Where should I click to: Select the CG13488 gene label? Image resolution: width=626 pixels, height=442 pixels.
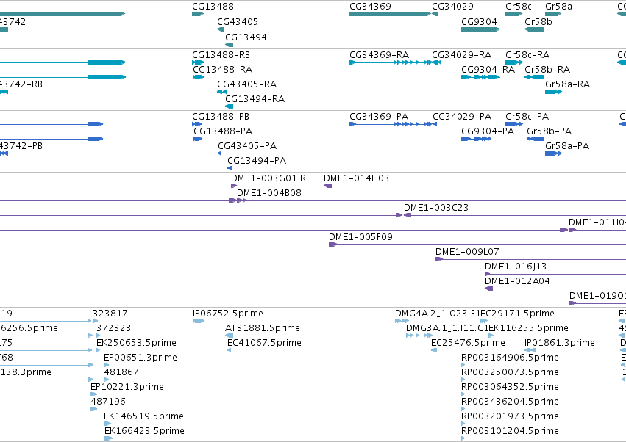(213, 7)
